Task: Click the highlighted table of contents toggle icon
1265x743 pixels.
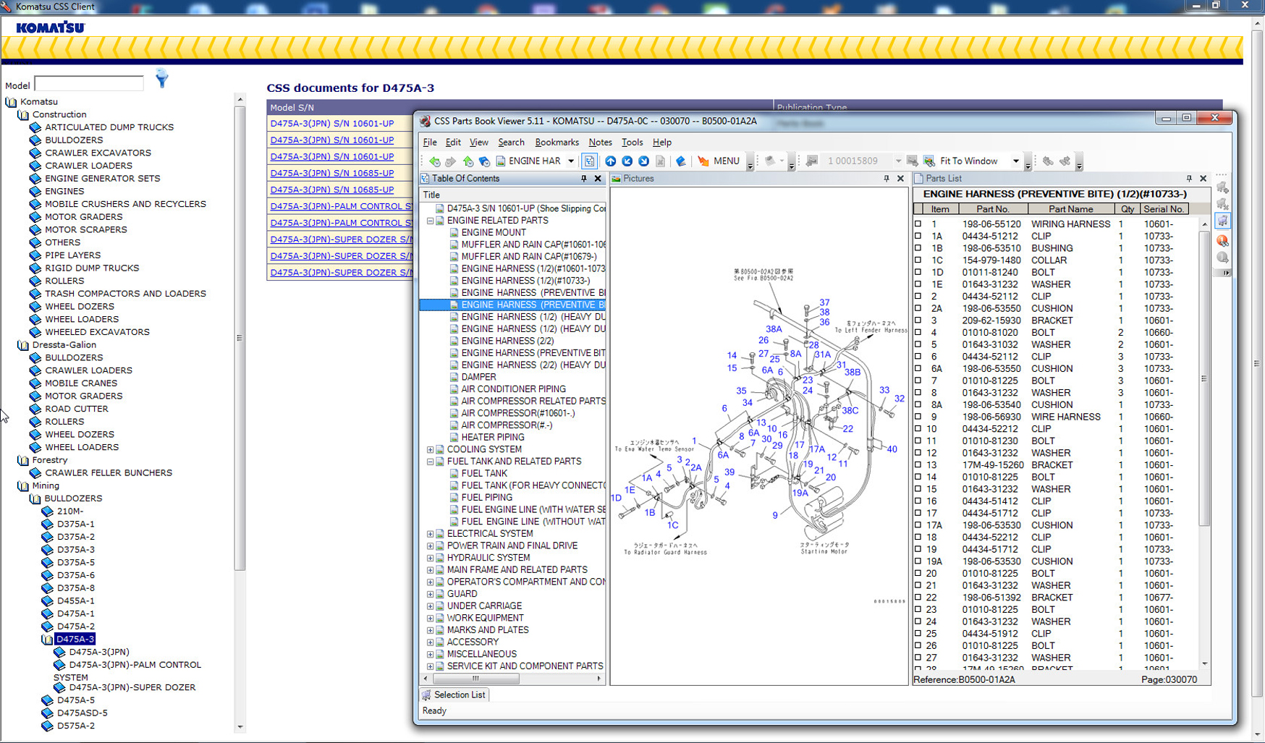Action: tap(589, 161)
